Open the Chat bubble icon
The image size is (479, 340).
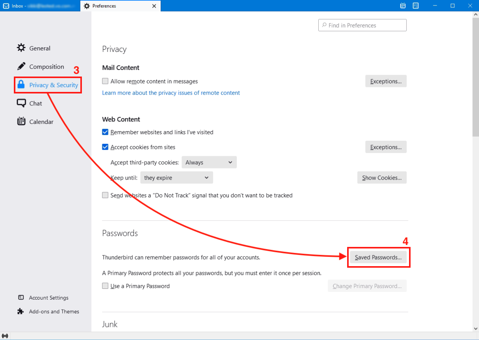pos(21,103)
